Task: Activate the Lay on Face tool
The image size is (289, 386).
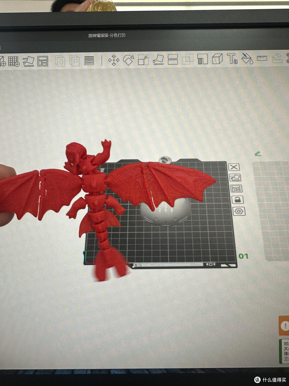Action: [x=158, y=60]
